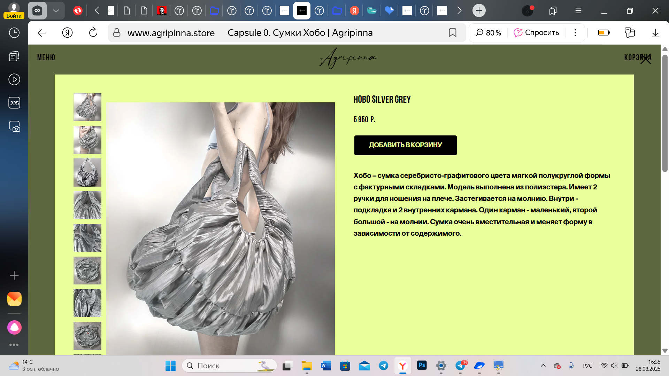Select the fourth product thumbnail
Screen dimensions: 669x376
click(x=87, y=205)
